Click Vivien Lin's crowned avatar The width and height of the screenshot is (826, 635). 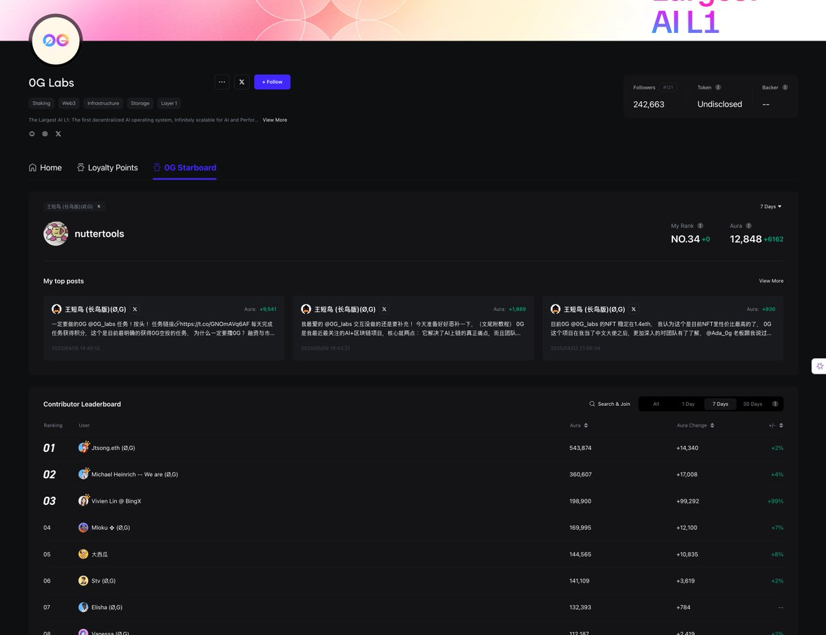[83, 500]
